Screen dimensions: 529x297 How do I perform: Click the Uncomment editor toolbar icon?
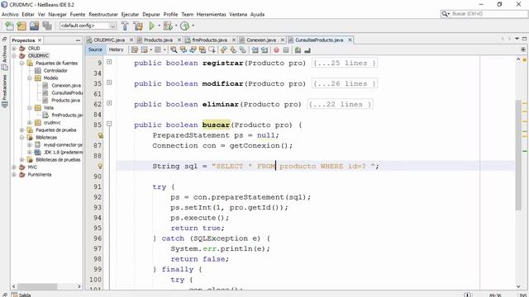click(307, 49)
